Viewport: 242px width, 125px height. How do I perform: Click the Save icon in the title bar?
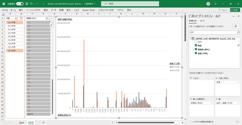[x=26, y=4]
